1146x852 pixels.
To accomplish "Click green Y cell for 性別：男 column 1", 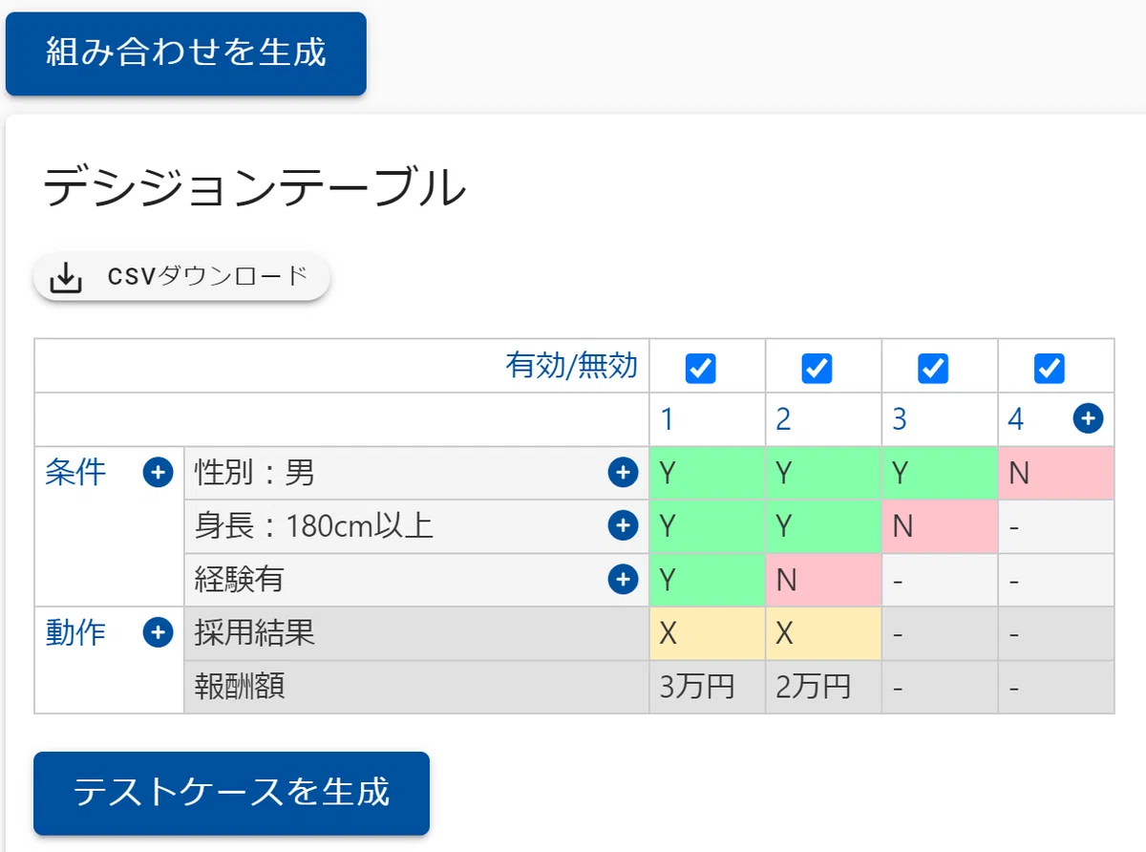I will tap(708, 473).
